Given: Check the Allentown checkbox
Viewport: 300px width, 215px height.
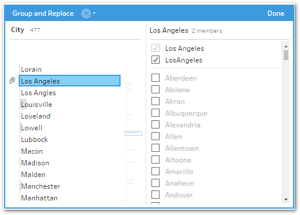Looking at the screenshot, I should (x=156, y=148).
